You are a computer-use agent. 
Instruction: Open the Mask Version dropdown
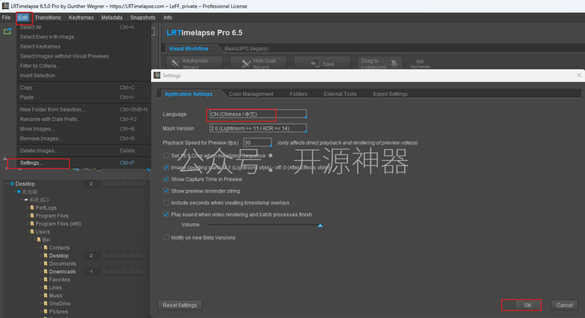(258, 129)
